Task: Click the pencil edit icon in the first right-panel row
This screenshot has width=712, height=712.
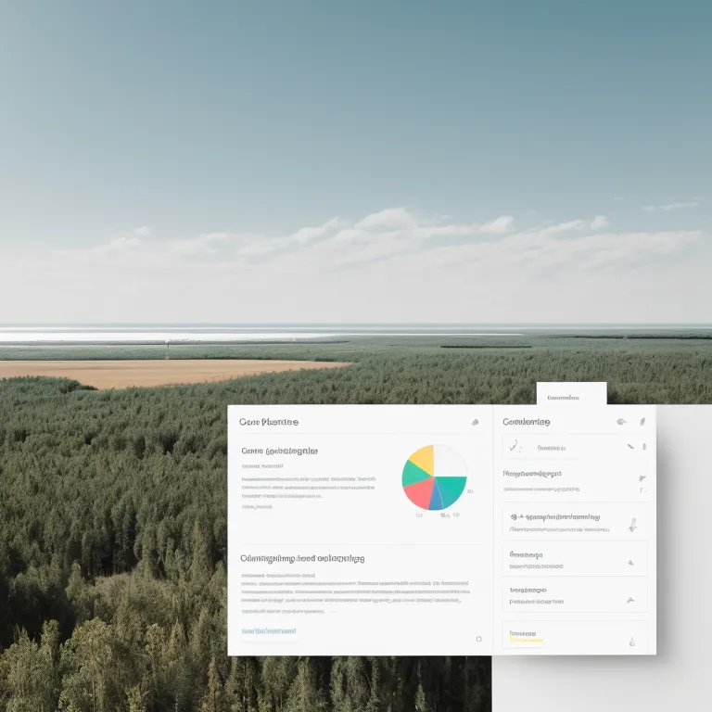Action: 630,447
